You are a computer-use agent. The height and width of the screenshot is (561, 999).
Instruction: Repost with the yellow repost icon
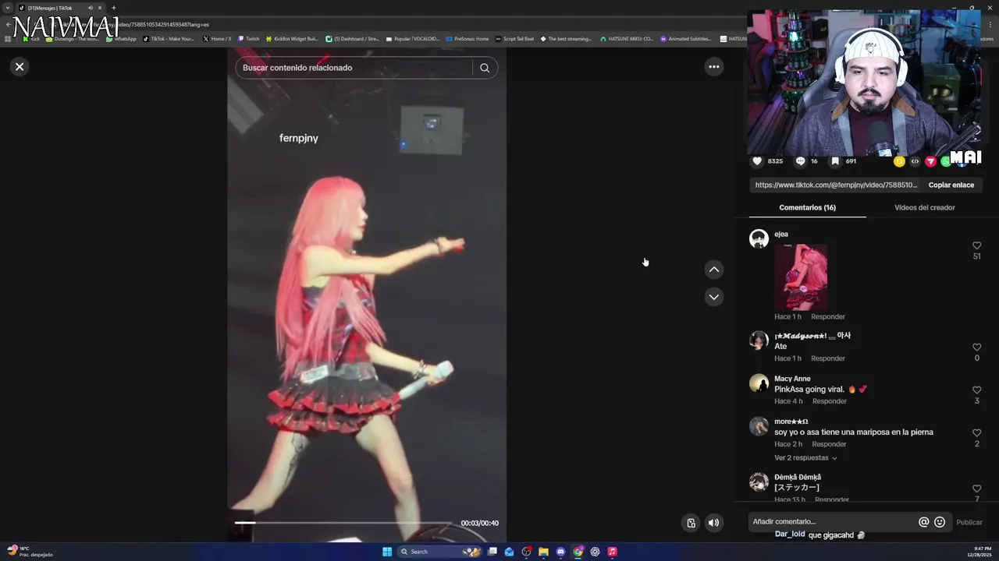899,161
